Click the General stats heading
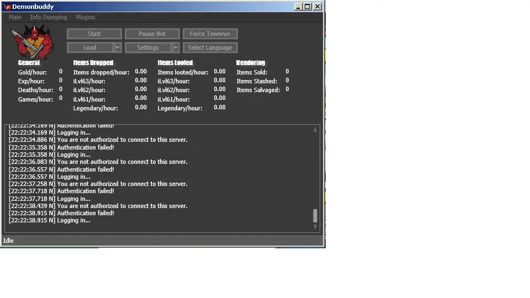530x298 pixels. [x=29, y=63]
